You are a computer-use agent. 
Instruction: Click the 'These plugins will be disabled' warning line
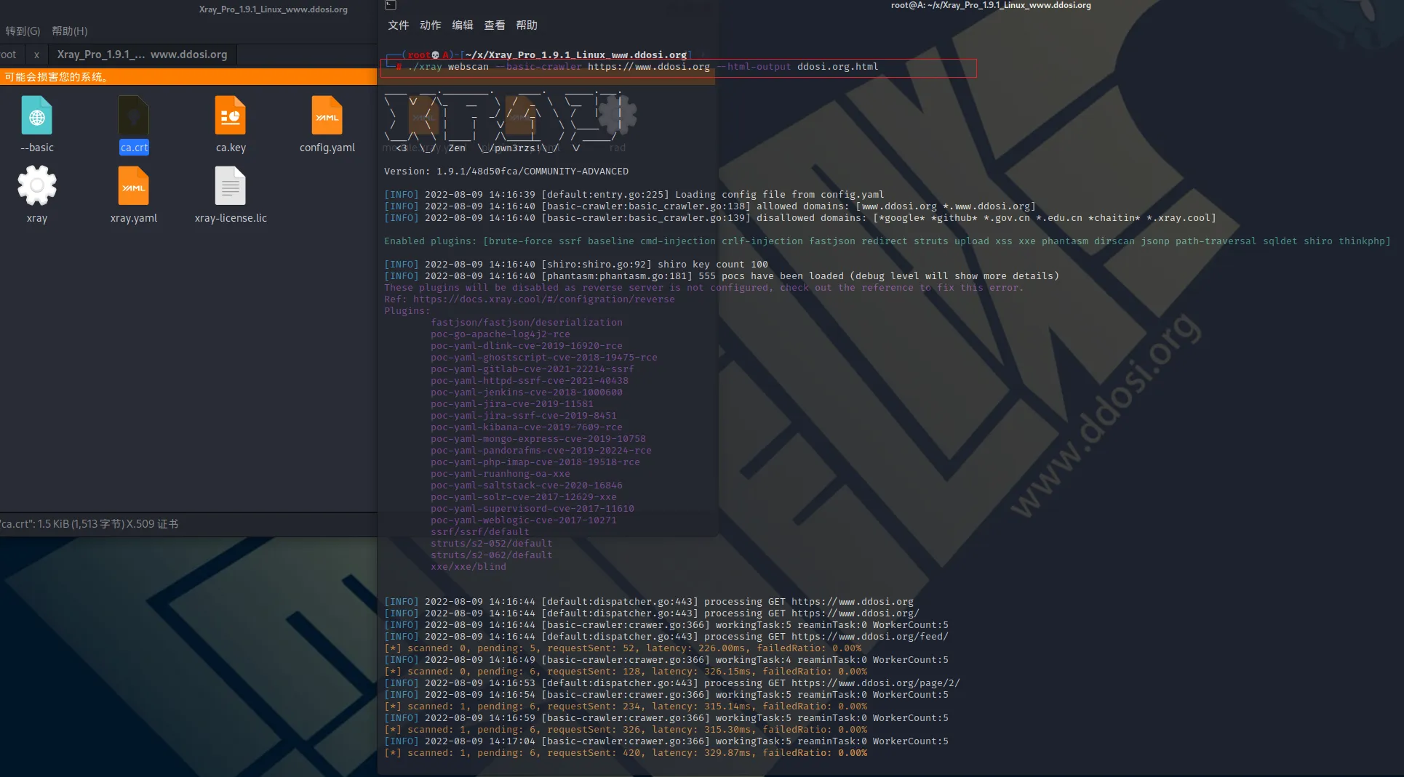click(703, 288)
